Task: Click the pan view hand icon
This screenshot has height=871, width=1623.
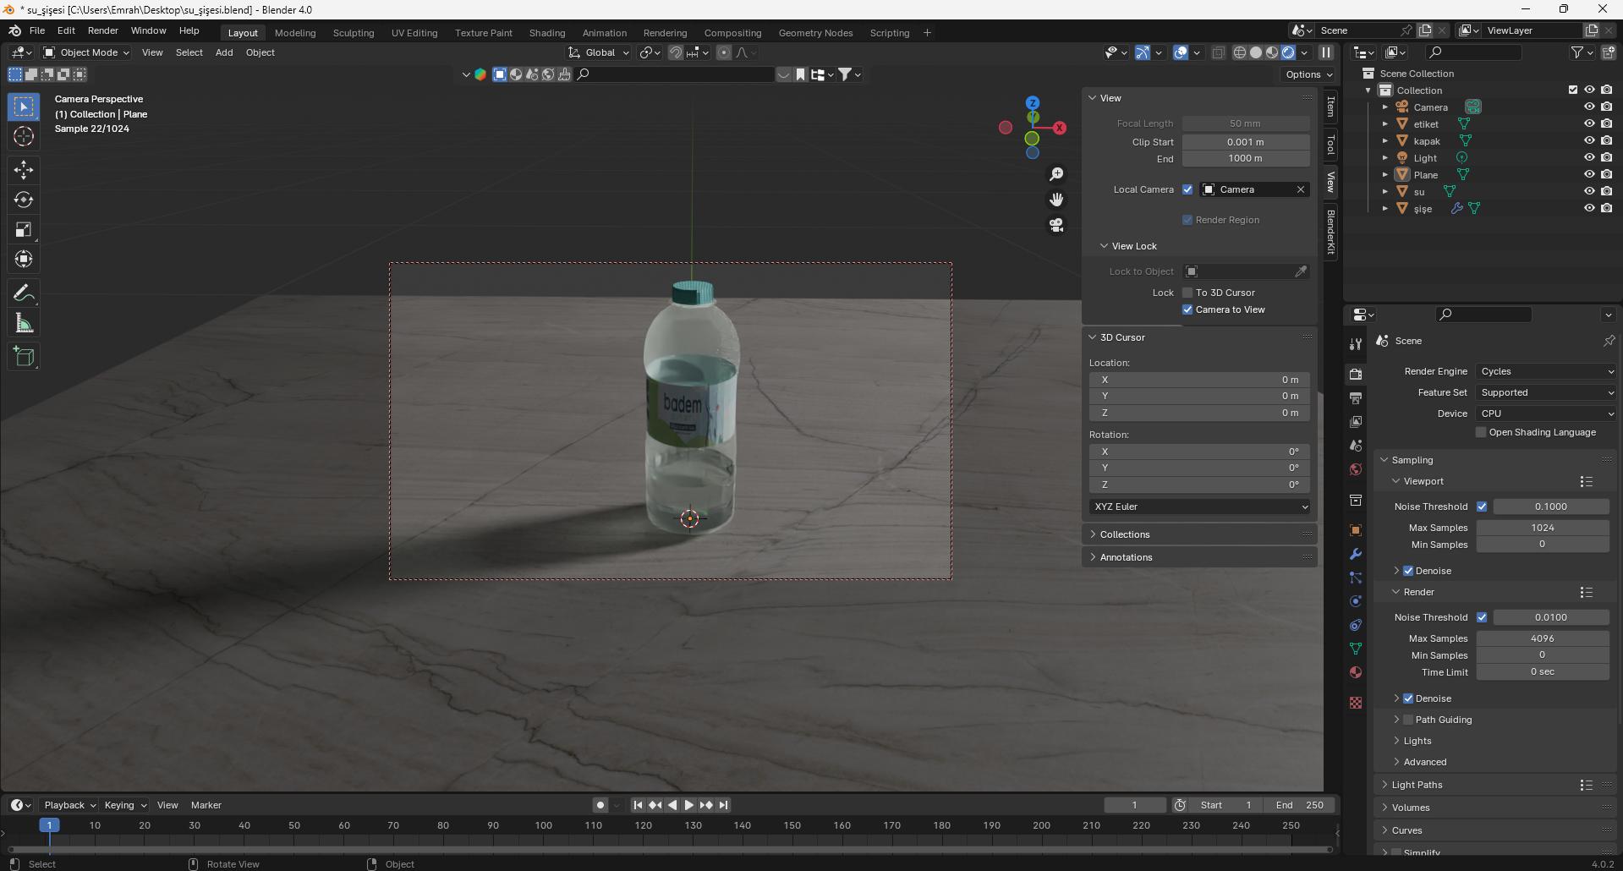Action: 1056,200
